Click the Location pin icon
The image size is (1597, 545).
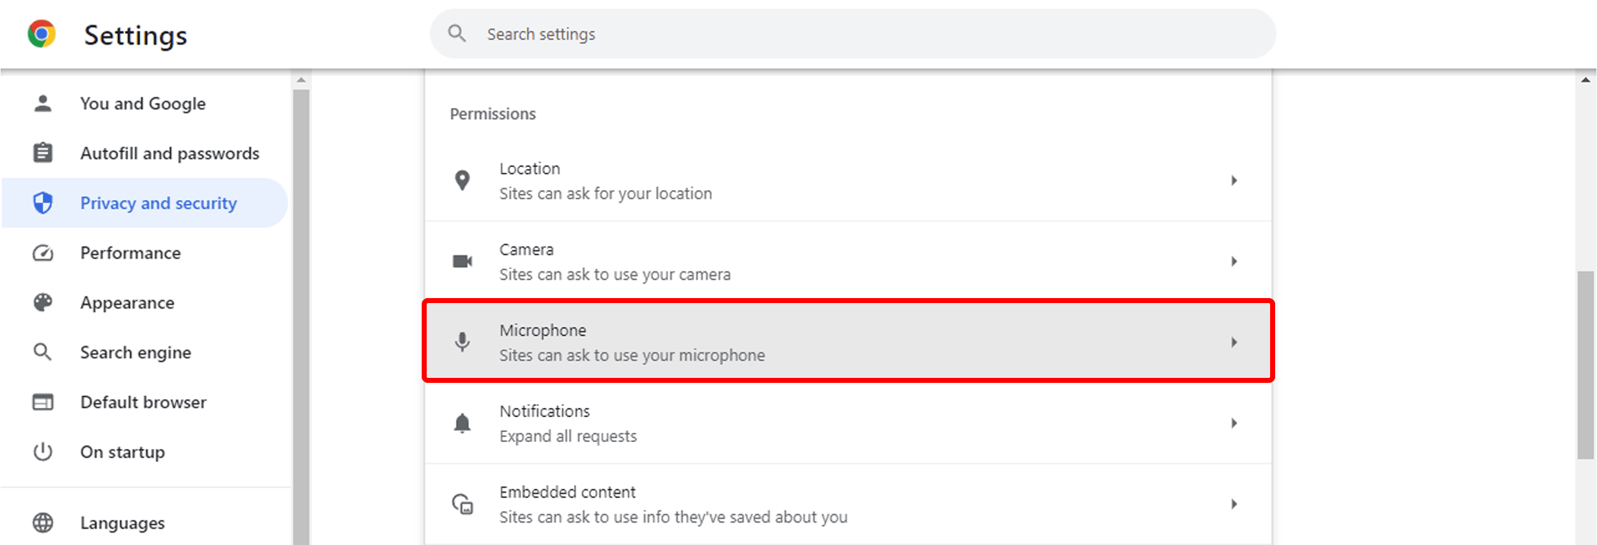coord(462,180)
